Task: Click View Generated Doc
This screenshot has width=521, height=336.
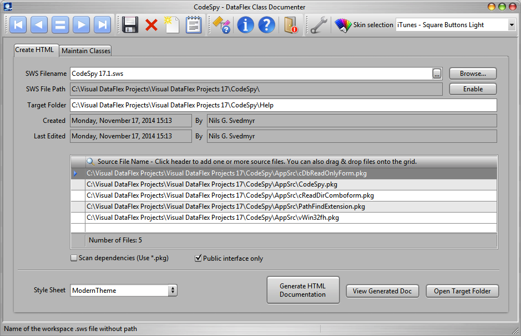Action: pyautogui.click(x=382, y=291)
